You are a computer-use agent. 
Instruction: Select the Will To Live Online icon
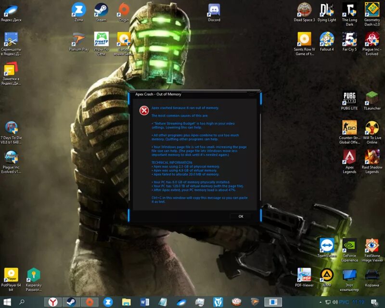372,133
